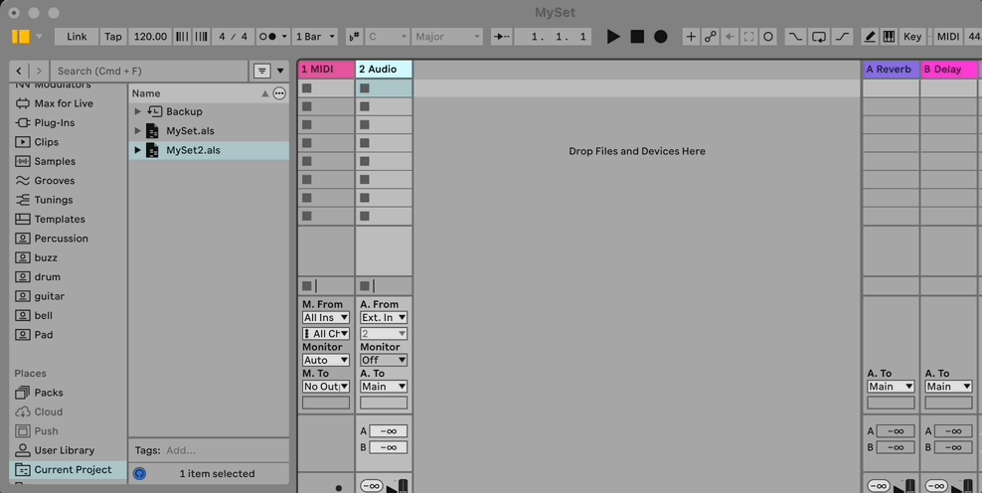The image size is (982, 493).
Task: Select Samples in the browser sidebar
Action: click(55, 161)
